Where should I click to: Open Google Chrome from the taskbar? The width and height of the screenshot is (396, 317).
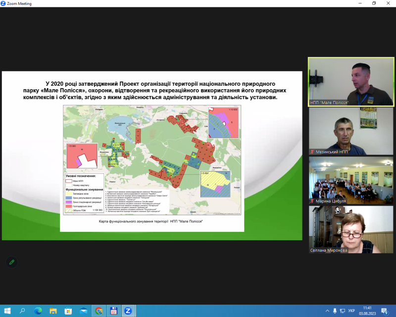pyautogui.click(x=99, y=311)
